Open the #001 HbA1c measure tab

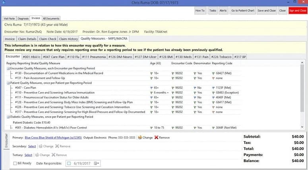31,57
